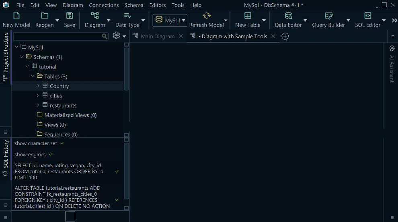The height and width of the screenshot is (222, 398).
Task: Add a new diagram tab with plus icon
Action: click(x=285, y=36)
